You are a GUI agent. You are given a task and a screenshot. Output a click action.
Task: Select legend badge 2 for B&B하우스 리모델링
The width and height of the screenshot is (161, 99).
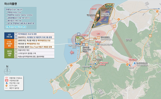16,37
